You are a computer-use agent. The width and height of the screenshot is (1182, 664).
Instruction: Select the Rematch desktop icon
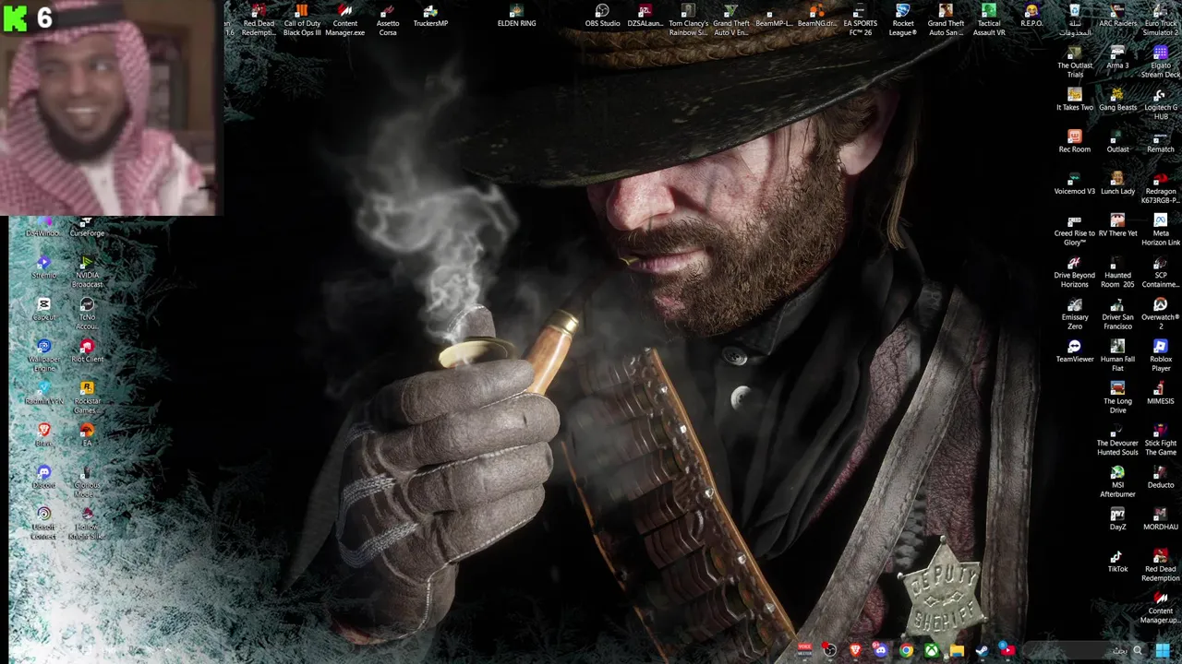pos(1161,141)
